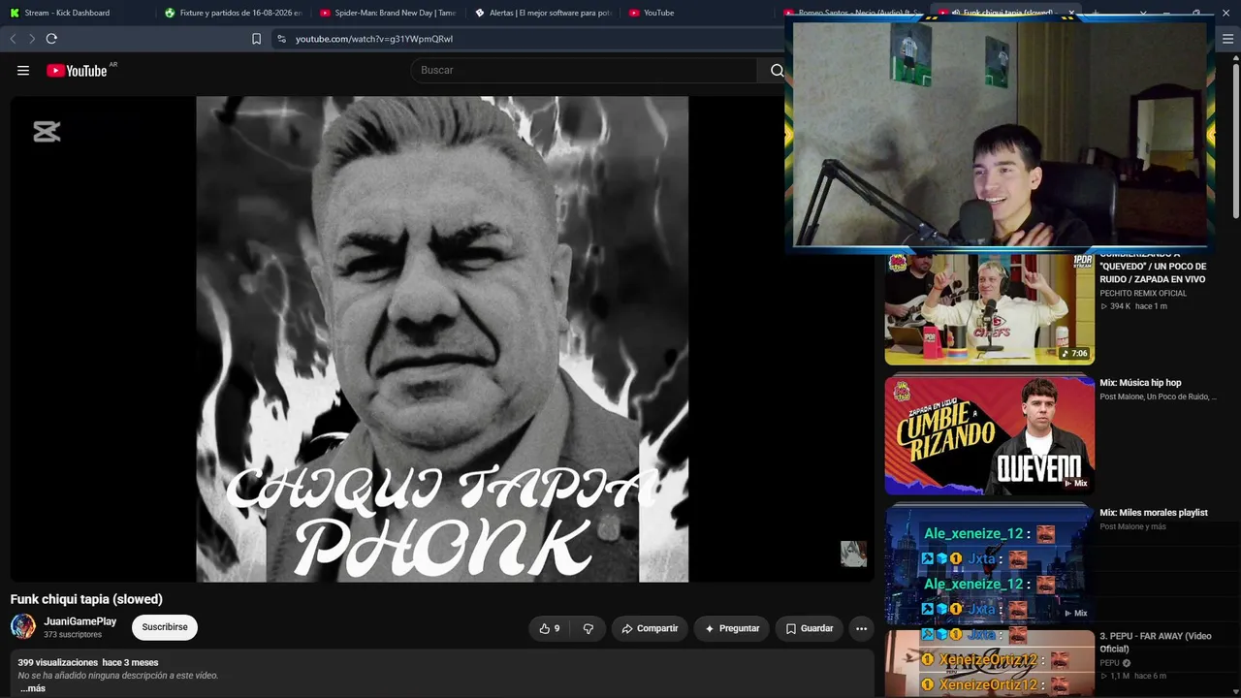The width and height of the screenshot is (1241, 698).
Task: Go forward with the browser forward arrow
Action: click(32, 39)
